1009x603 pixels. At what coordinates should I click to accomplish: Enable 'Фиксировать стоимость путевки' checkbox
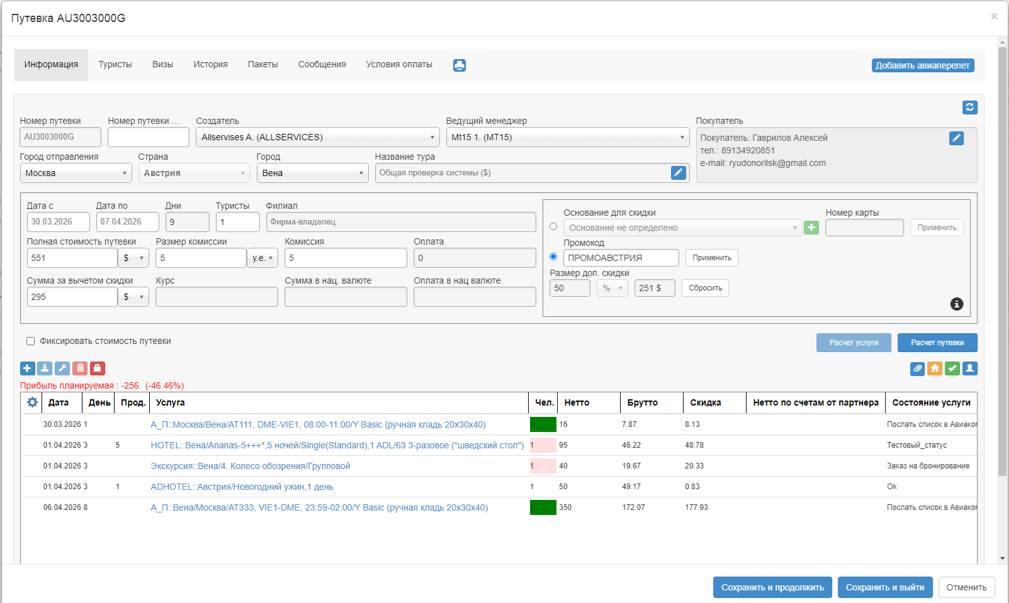click(x=30, y=341)
